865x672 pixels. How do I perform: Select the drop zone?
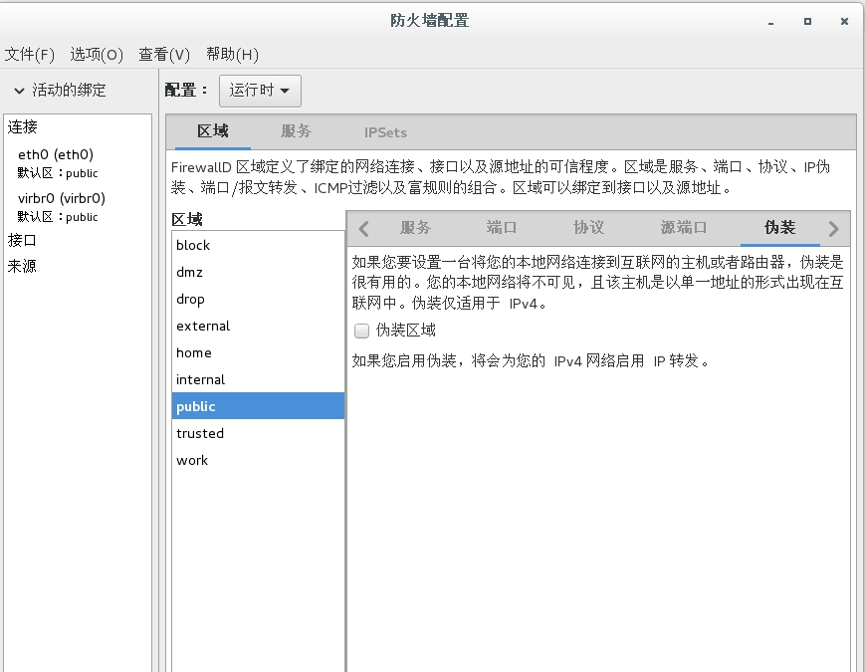pos(258,299)
